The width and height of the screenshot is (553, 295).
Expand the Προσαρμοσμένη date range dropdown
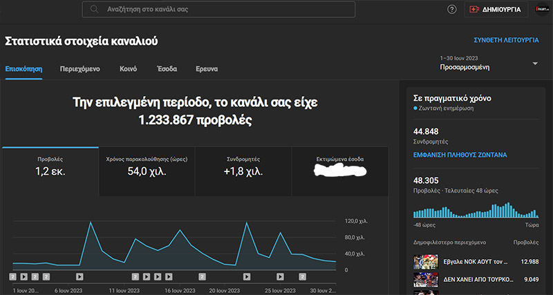[535, 64]
